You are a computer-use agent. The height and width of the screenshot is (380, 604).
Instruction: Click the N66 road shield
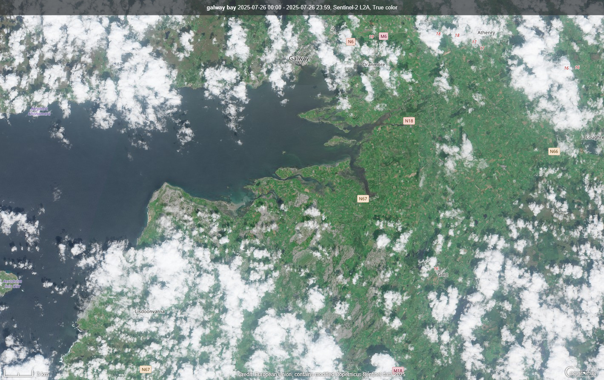pyautogui.click(x=554, y=151)
